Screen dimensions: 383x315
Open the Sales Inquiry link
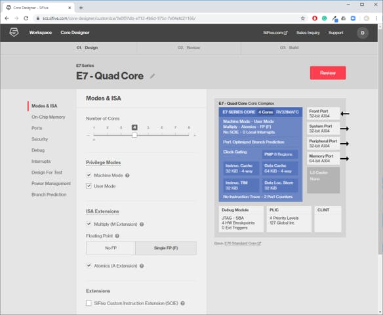pos(308,33)
